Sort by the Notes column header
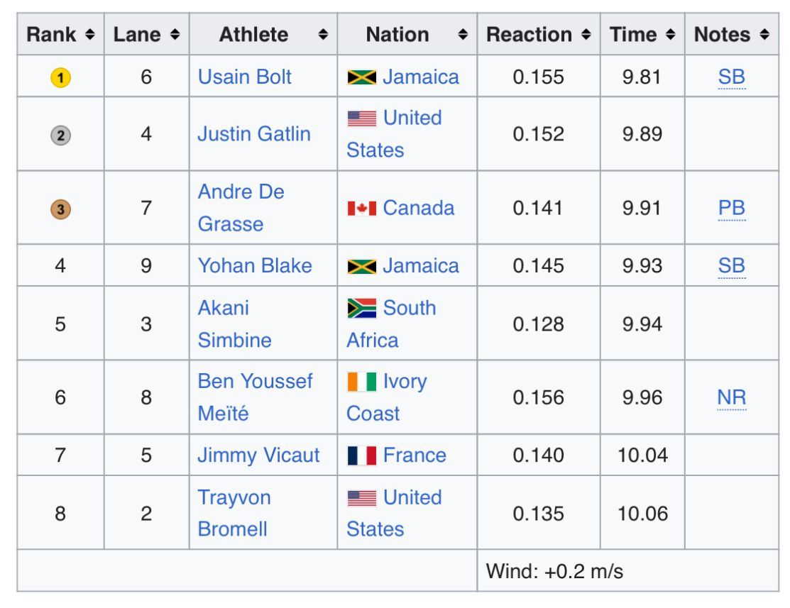The image size is (790, 608). click(722, 35)
